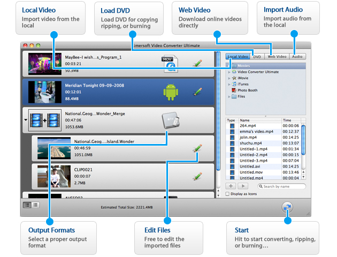Open the DVD tab
The height and width of the screenshot is (257, 337).
click(257, 57)
